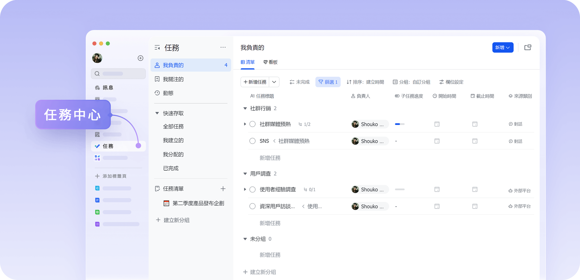Click the pop-out window icon at top right
Image resolution: width=580 pixels, height=280 pixels.
tap(528, 47)
